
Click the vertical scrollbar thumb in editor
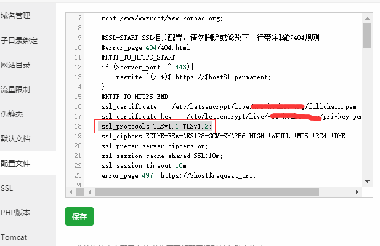tap(367, 34)
